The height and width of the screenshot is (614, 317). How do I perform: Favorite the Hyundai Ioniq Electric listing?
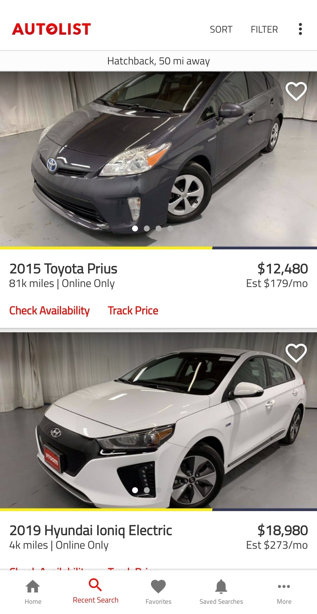[x=296, y=353]
